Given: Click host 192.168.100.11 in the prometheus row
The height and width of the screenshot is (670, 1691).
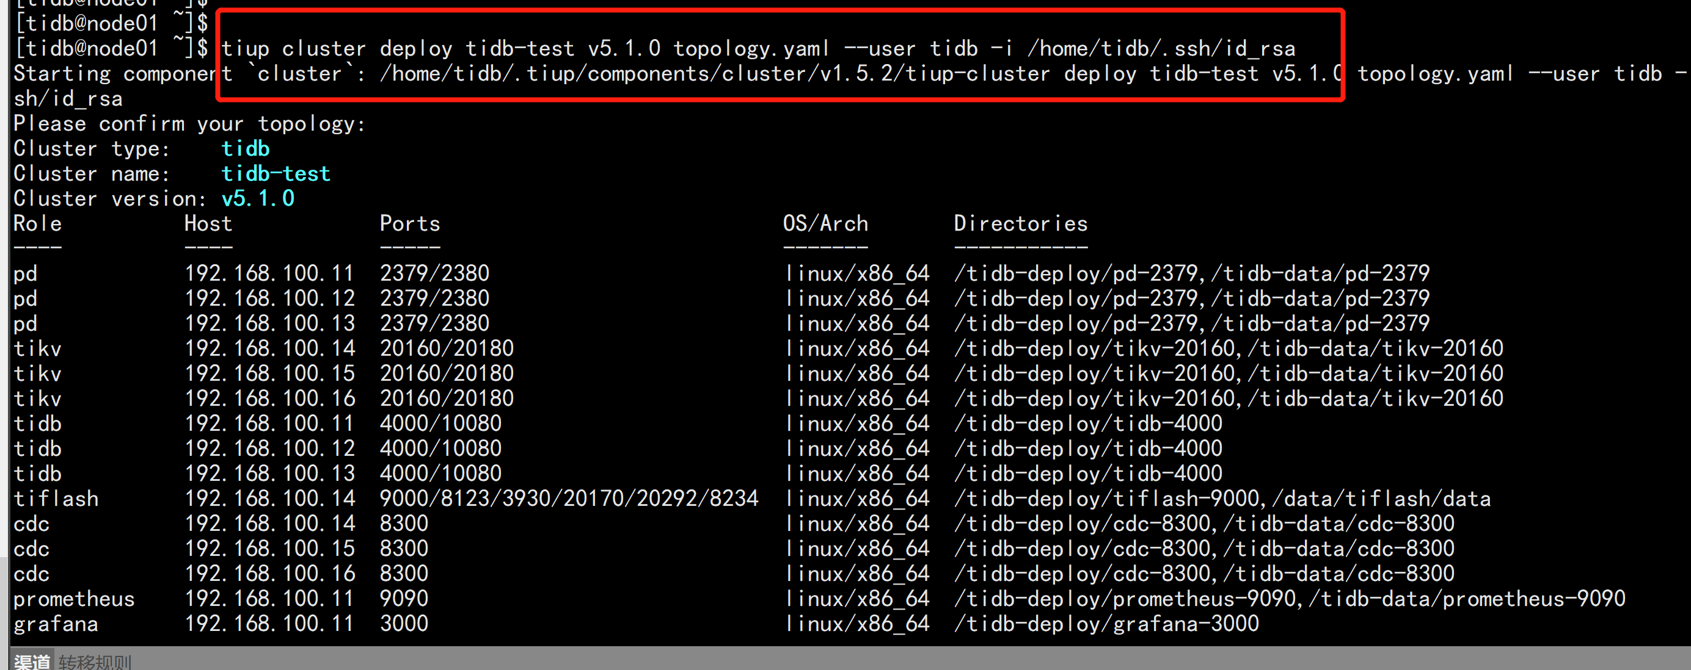Looking at the screenshot, I should pyautogui.click(x=269, y=599).
